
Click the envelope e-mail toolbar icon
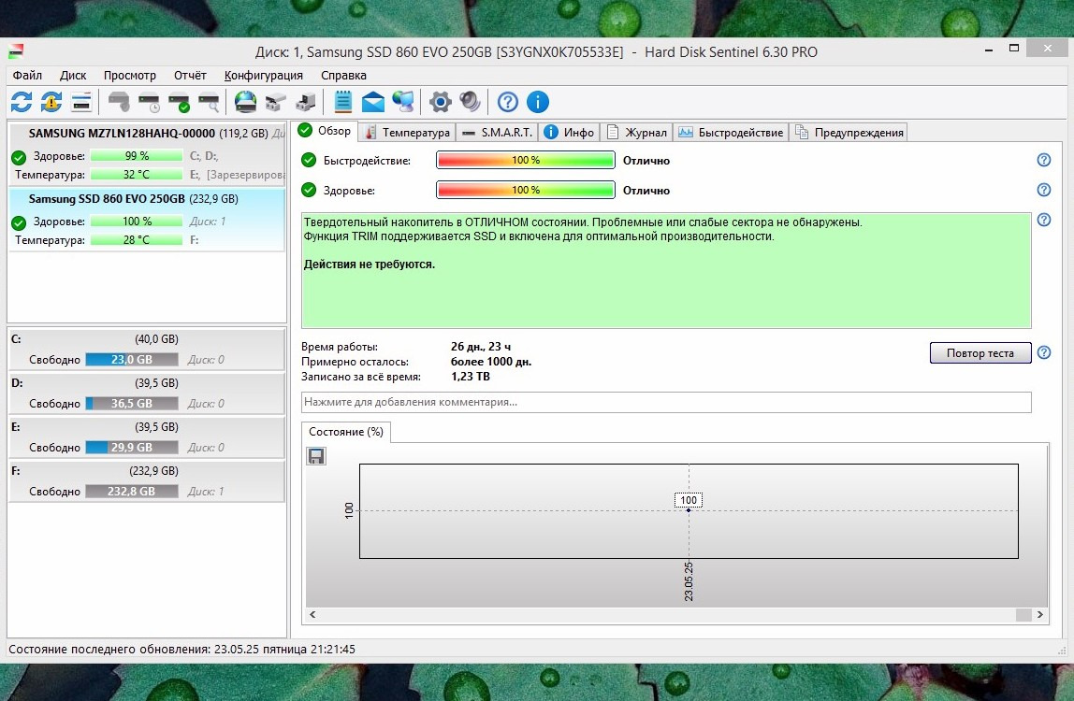373,102
